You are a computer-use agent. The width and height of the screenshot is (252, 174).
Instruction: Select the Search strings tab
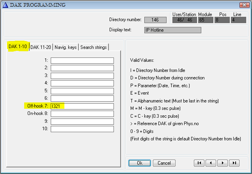pos(93,47)
